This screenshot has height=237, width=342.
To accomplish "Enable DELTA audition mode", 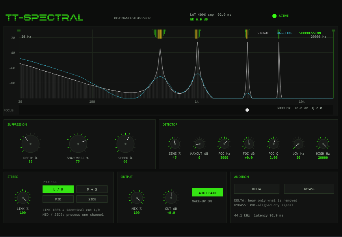I will [x=256, y=189].
